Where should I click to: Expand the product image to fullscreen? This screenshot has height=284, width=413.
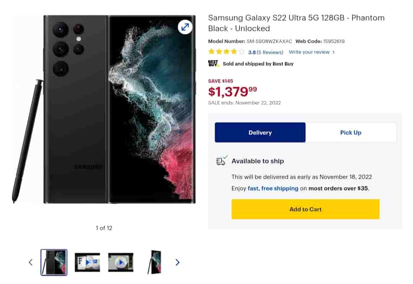click(x=185, y=27)
